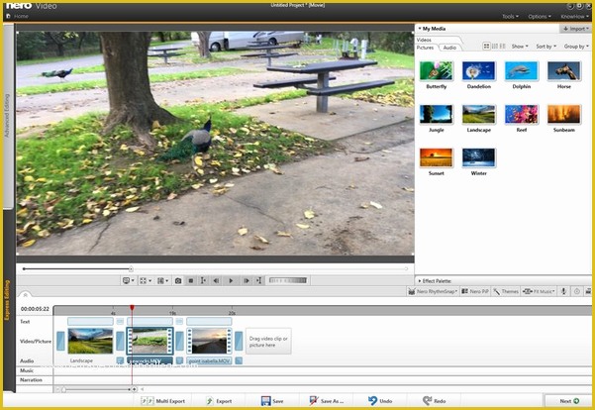Viewport: 595px width, 410px height.
Task: Step forward one frame in the preview
Action: [x=246, y=280]
